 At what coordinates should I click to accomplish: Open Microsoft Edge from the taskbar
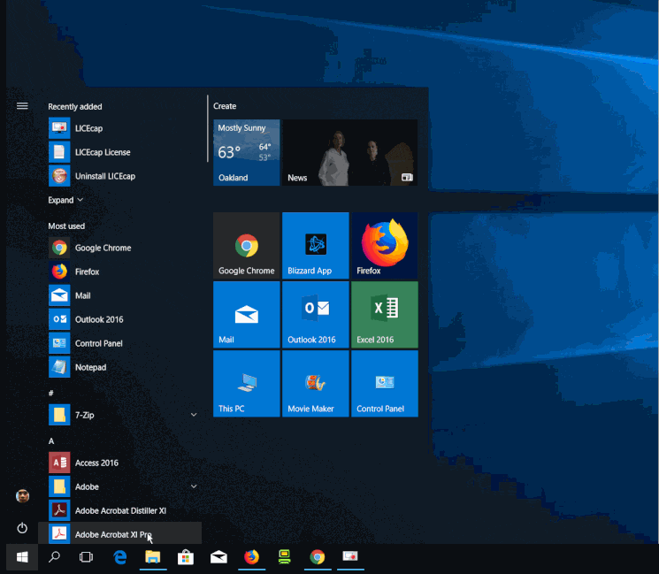(x=119, y=557)
